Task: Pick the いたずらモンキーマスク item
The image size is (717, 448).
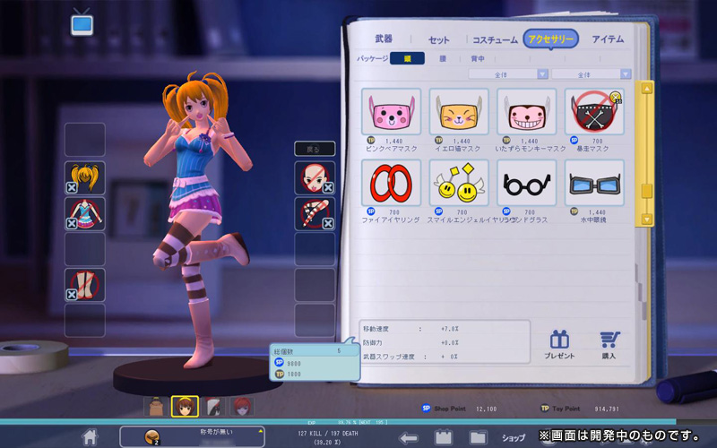Action: [x=526, y=111]
